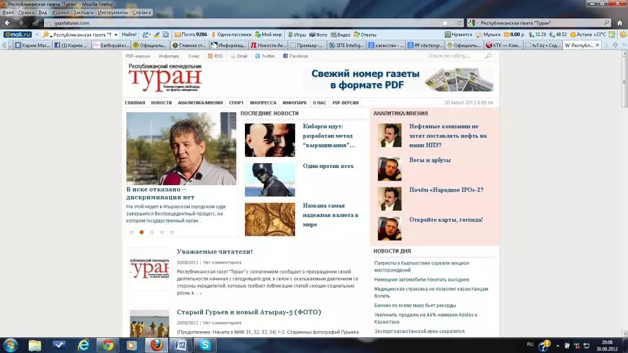This screenshot has width=628, height=353.
Task: Open the Закладки menu in the menu bar
Action: (x=84, y=13)
